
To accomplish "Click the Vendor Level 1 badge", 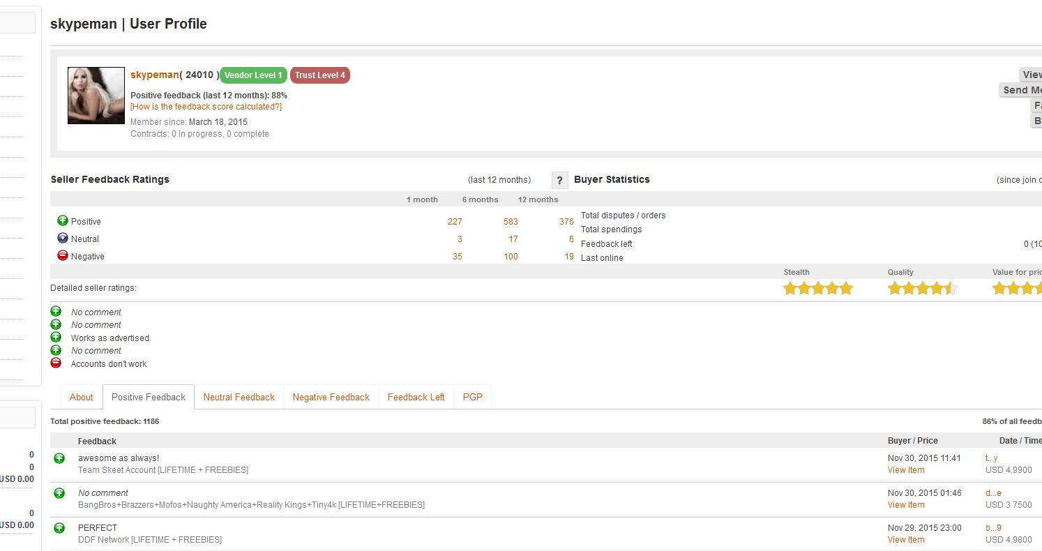I will coord(253,75).
